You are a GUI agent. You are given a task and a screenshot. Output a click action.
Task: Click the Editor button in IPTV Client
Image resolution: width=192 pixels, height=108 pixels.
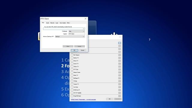tap(68, 46)
